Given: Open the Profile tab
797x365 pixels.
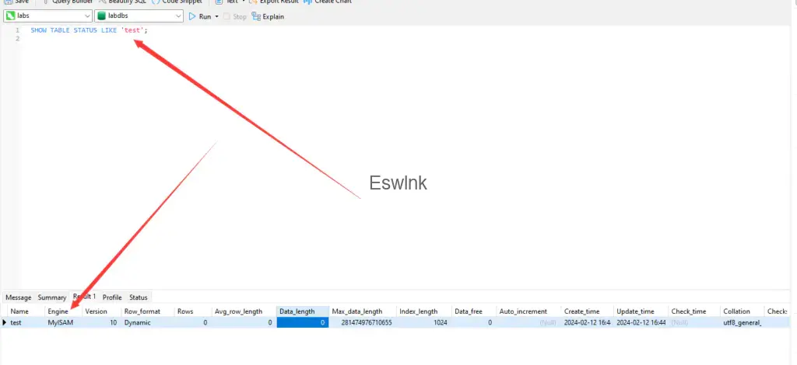Looking at the screenshot, I should pos(112,297).
